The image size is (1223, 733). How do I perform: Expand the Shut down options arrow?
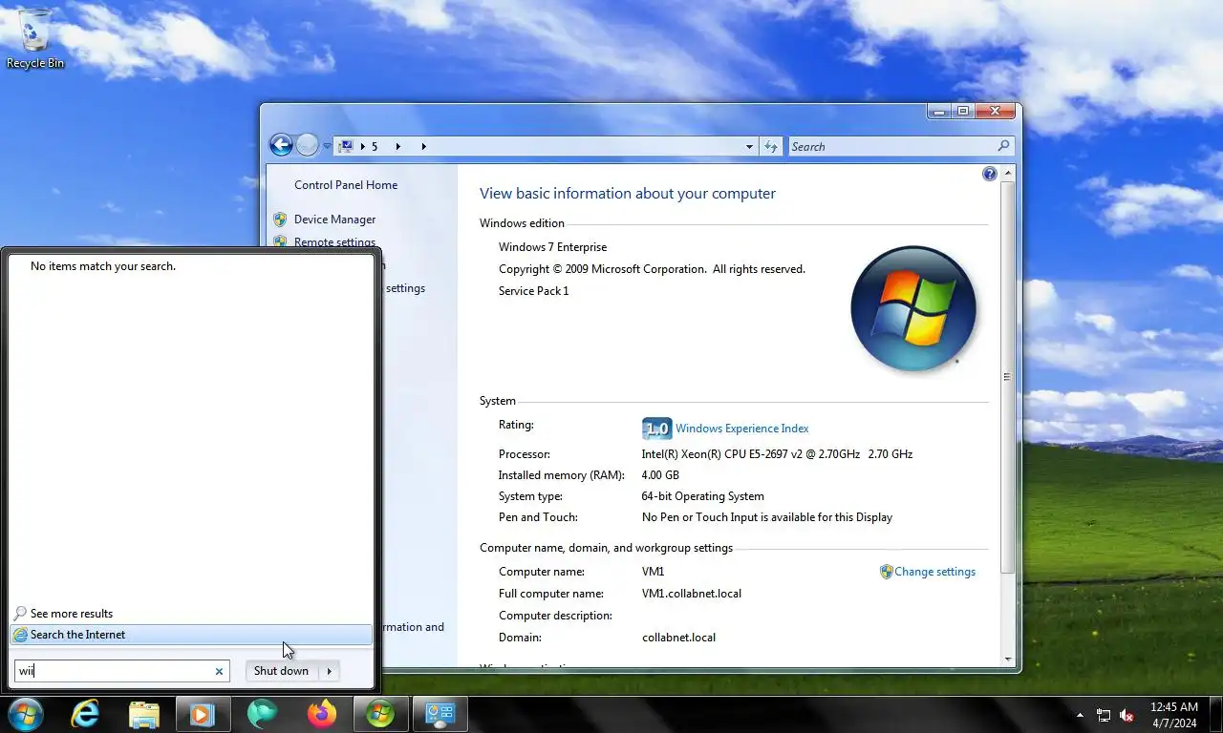(x=330, y=671)
